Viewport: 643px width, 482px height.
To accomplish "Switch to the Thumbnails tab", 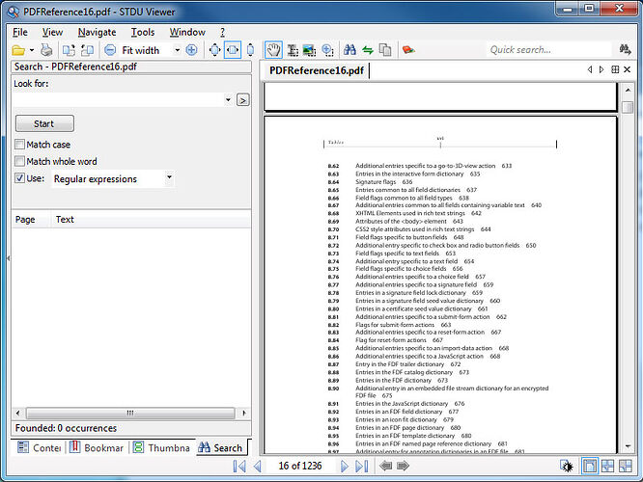I will pyautogui.click(x=162, y=447).
